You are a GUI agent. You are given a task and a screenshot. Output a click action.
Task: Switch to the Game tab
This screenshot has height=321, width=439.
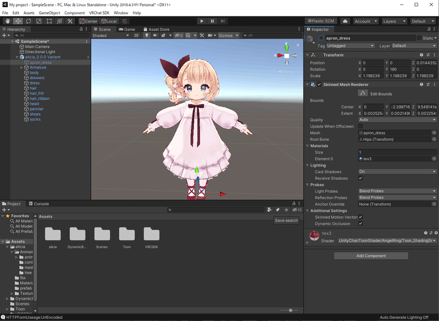point(127,29)
